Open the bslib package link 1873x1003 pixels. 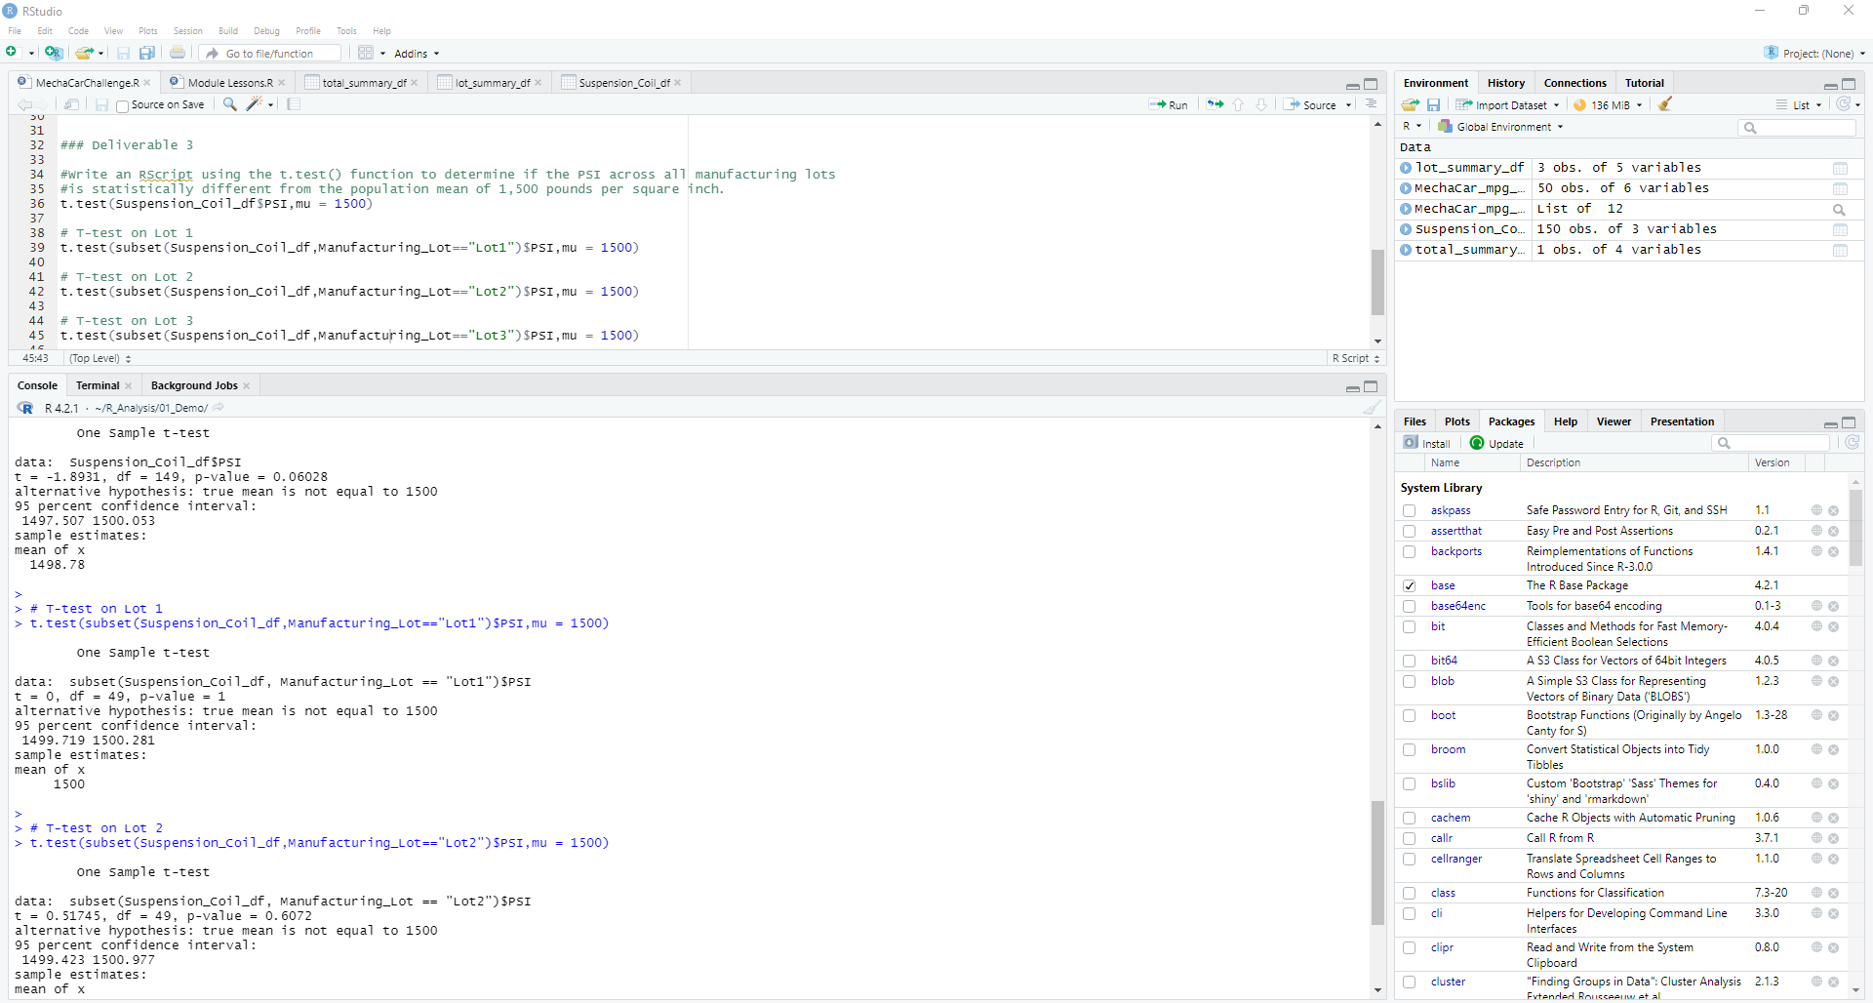point(1443,783)
